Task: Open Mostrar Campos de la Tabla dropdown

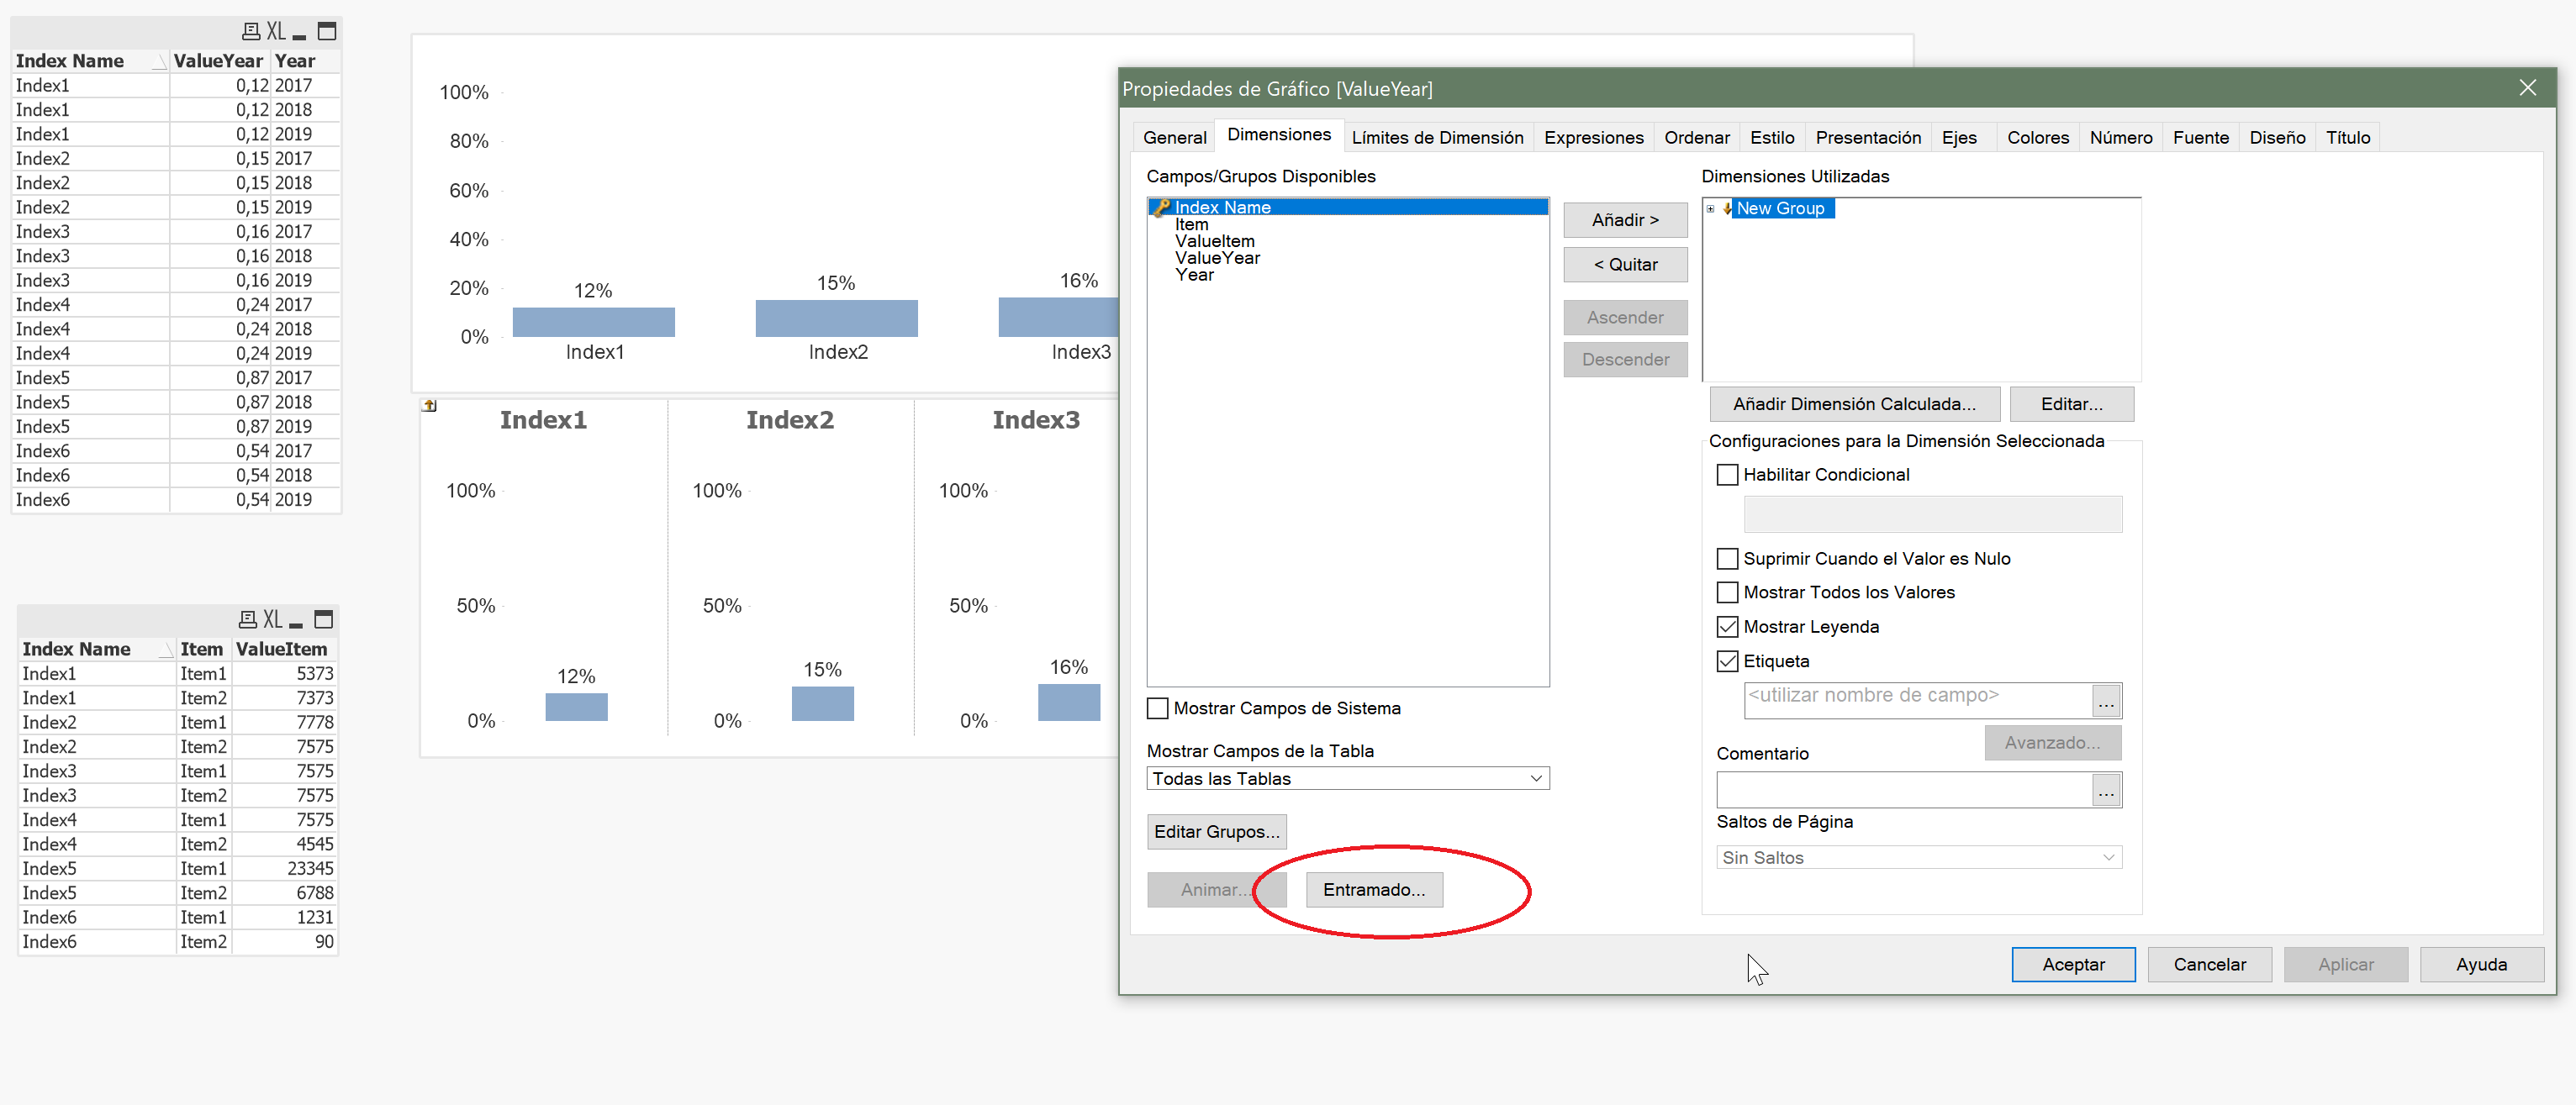Action: point(1536,778)
